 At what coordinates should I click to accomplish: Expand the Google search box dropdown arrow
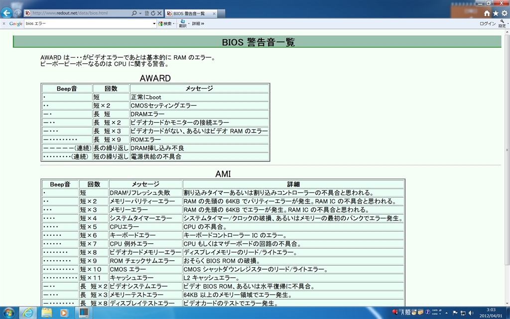tap(154, 23)
